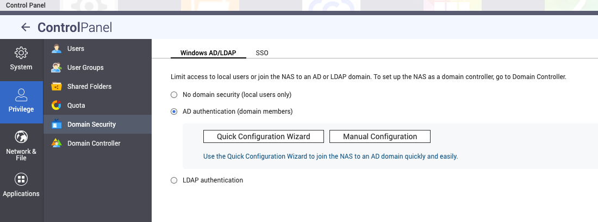The width and height of the screenshot is (598, 222).
Task: Click the back arrow beside ControlPanel title
Action: tap(25, 27)
